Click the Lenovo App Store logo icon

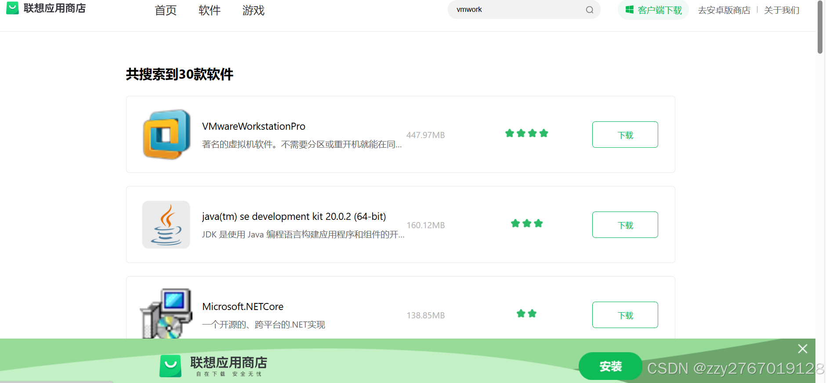(x=12, y=8)
